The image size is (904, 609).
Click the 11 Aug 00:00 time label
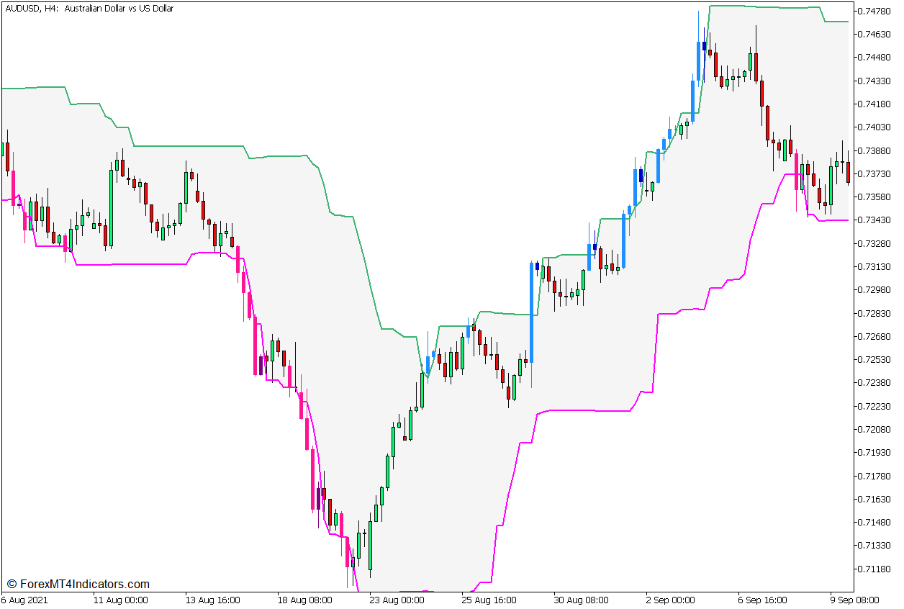pos(121,600)
